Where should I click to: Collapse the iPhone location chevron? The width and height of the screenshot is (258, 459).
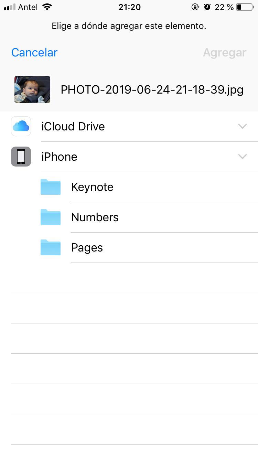243,157
